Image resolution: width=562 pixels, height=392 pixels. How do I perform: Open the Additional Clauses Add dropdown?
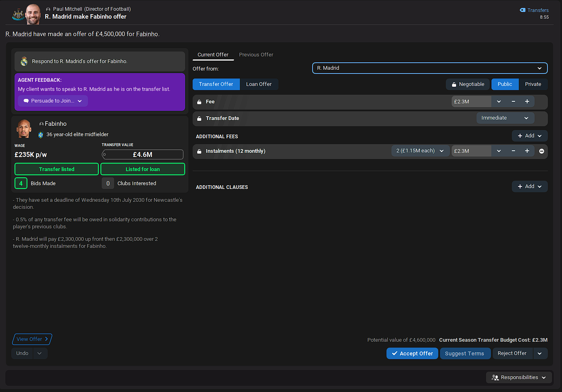point(530,186)
